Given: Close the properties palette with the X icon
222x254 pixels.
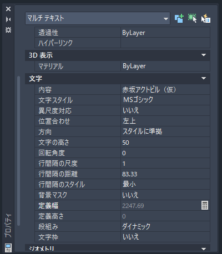Looking at the screenshot, I should point(8,9).
